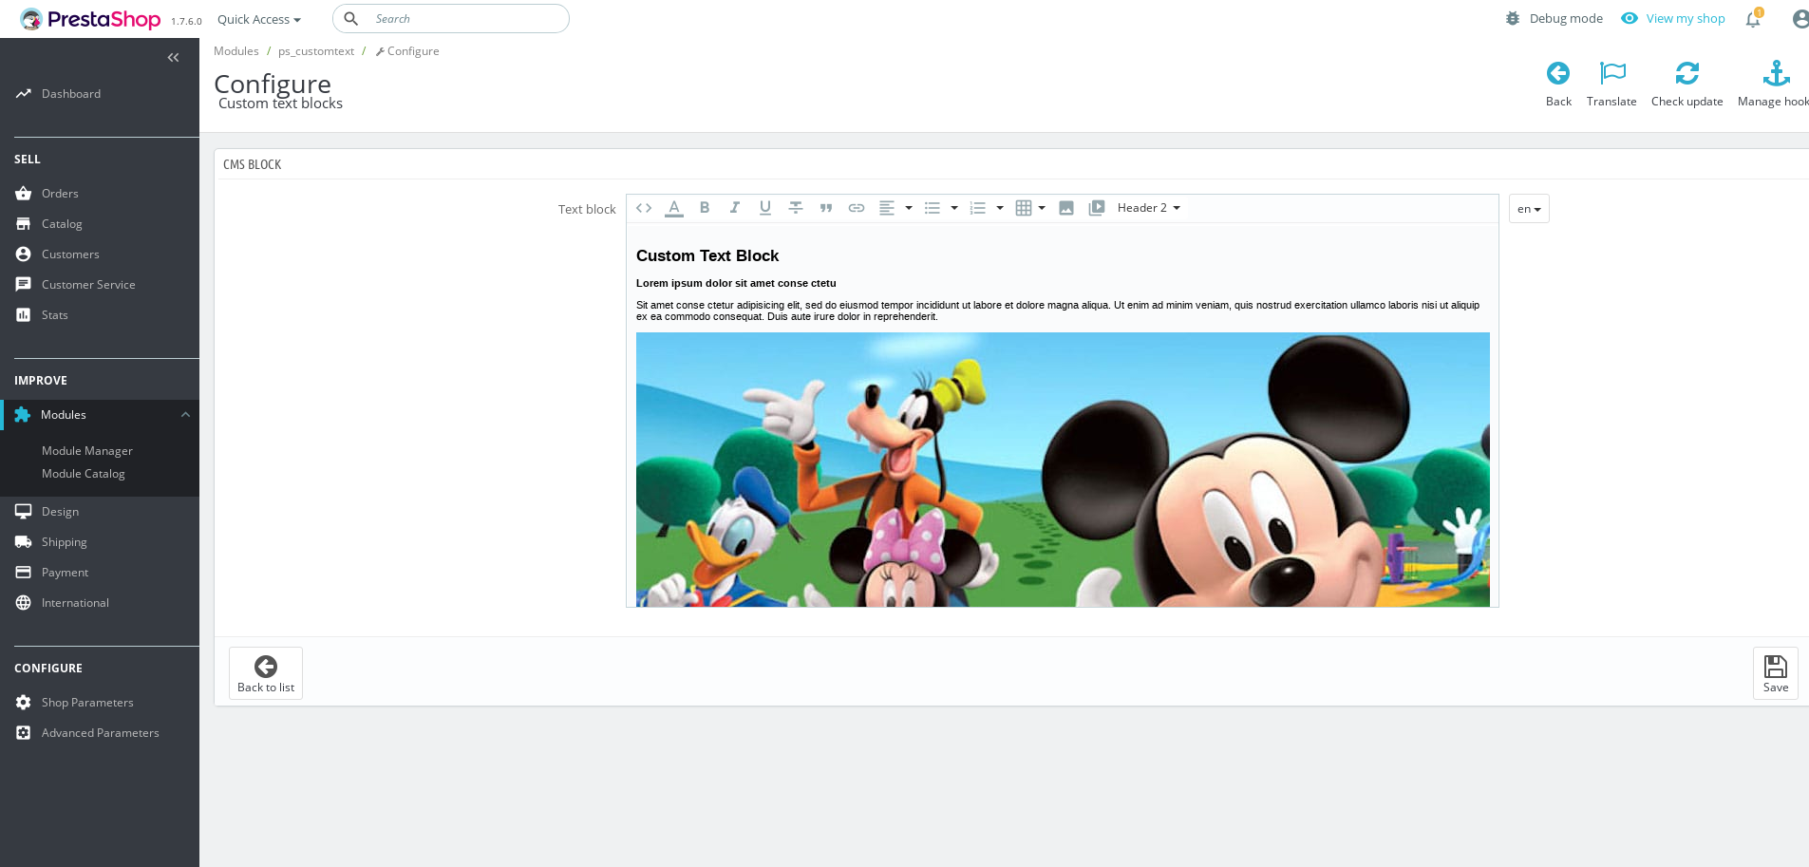Screen dimensions: 1809x867
Task: Collapse the Modules submenu chevron
Action: point(185,415)
